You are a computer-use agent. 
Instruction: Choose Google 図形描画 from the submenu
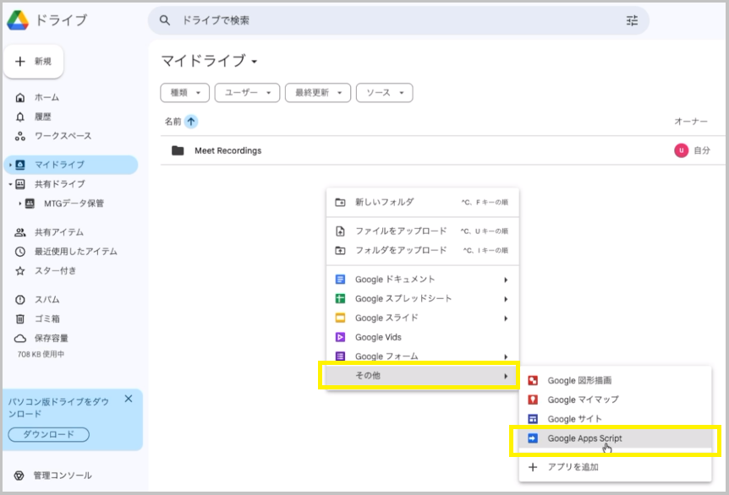(x=615, y=381)
